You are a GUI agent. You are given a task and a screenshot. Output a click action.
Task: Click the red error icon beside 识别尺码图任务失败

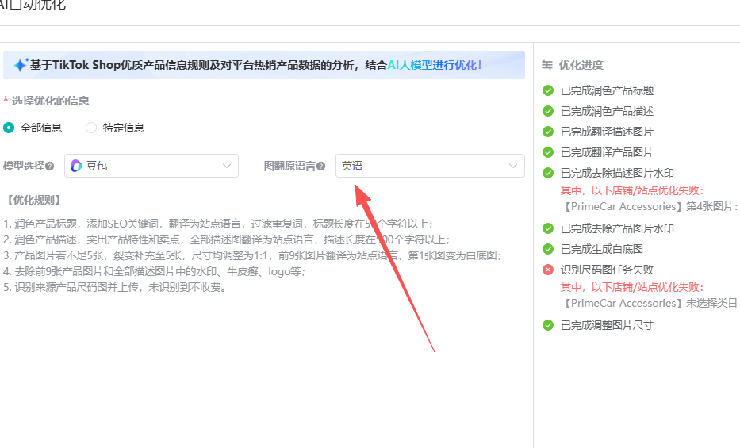click(548, 270)
